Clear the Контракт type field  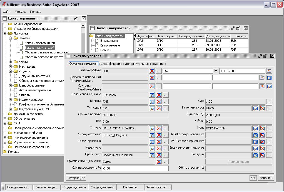(x=152, y=87)
